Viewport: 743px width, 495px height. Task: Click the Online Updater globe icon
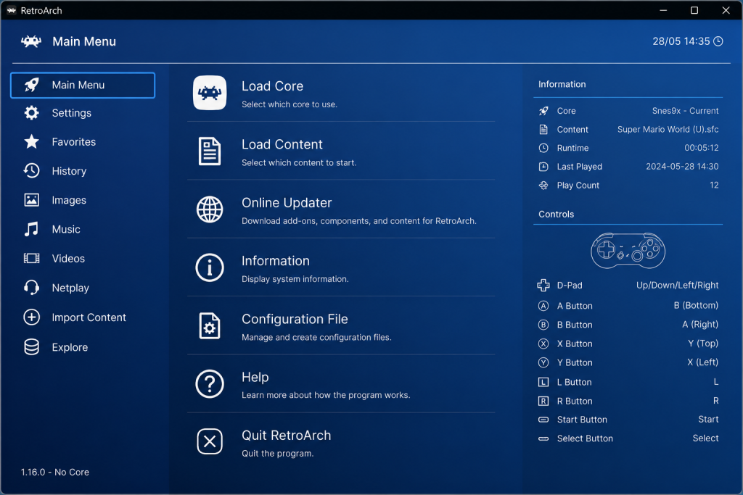210,209
